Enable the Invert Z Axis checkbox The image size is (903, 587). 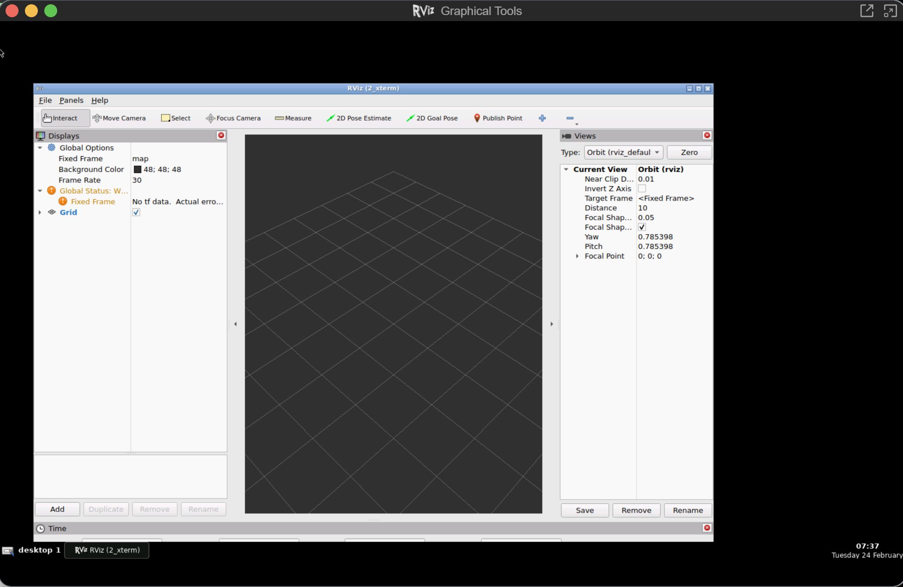(x=642, y=189)
